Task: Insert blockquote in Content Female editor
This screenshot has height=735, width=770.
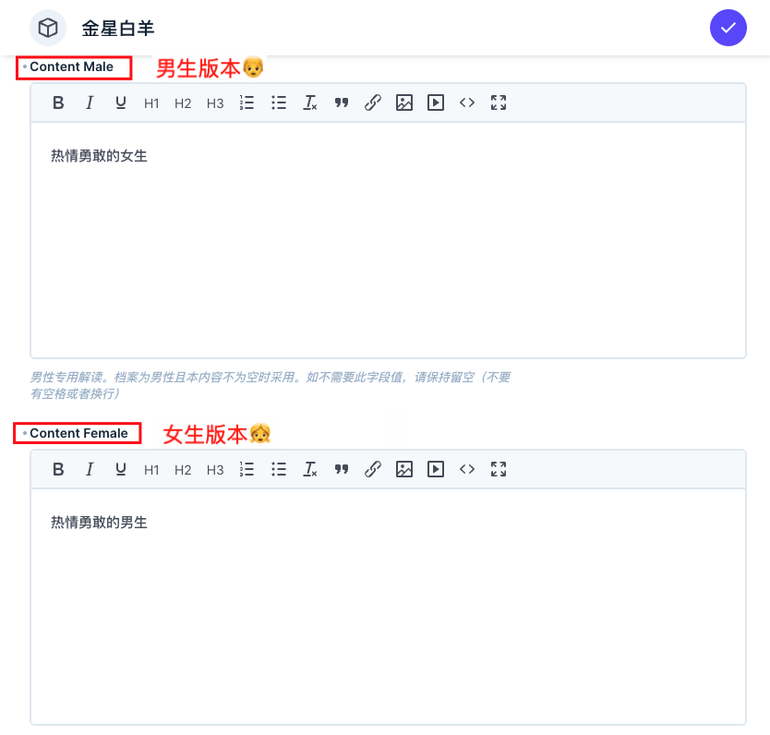Action: click(x=342, y=470)
